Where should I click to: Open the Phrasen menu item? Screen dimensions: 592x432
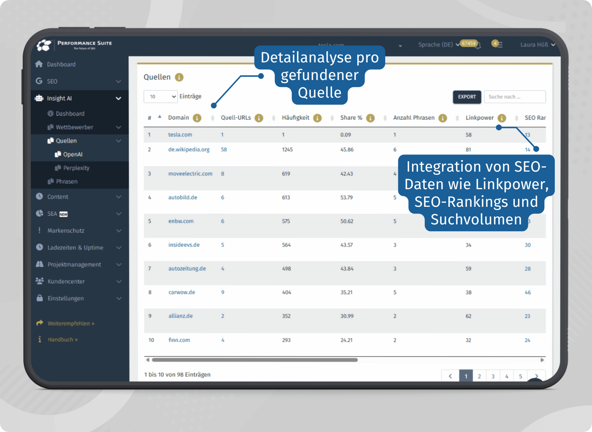click(x=67, y=182)
